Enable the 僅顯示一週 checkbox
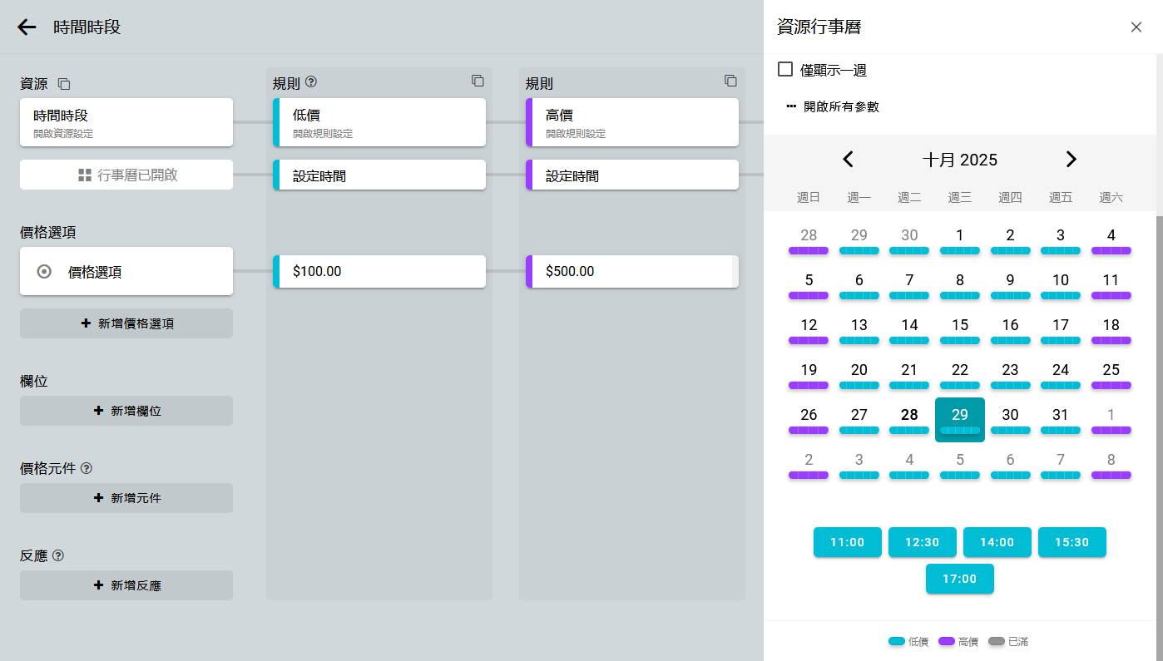Image resolution: width=1163 pixels, height=661 pixels. [x=785, y=69]
